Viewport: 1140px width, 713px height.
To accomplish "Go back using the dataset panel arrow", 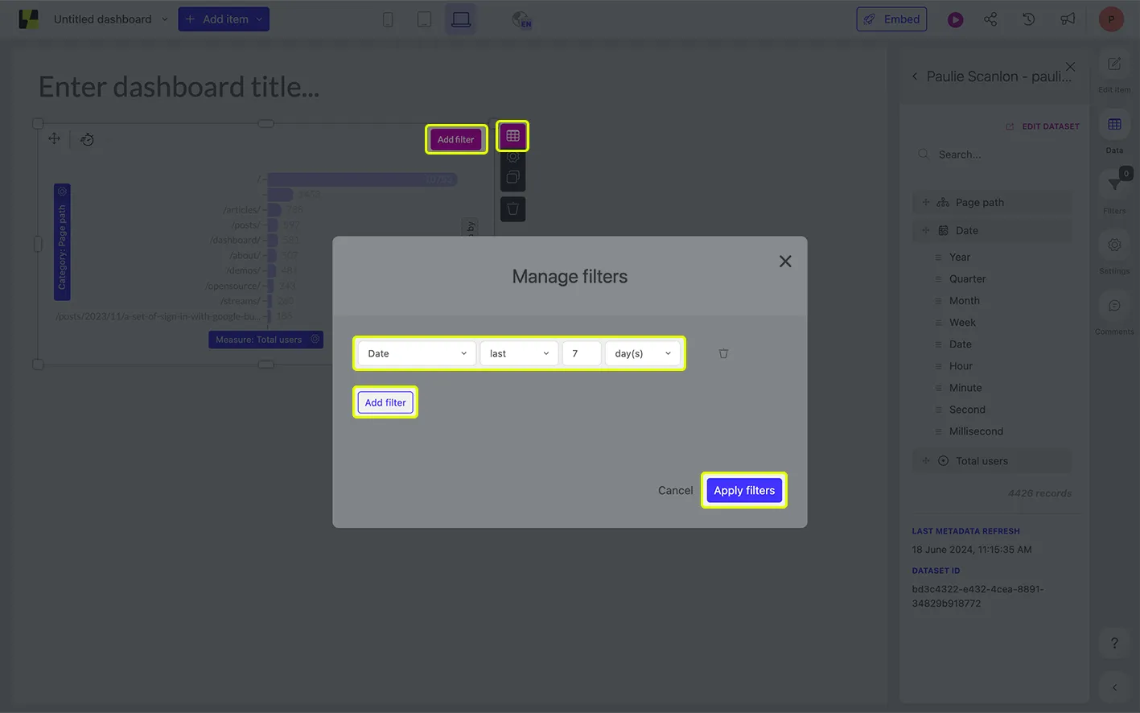I will click(915, 76).
